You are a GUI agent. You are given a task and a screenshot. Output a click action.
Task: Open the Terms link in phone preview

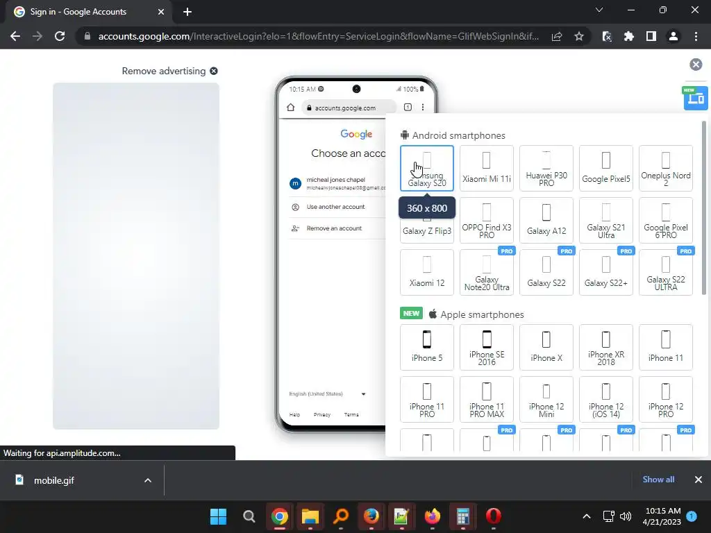point(351,415)
